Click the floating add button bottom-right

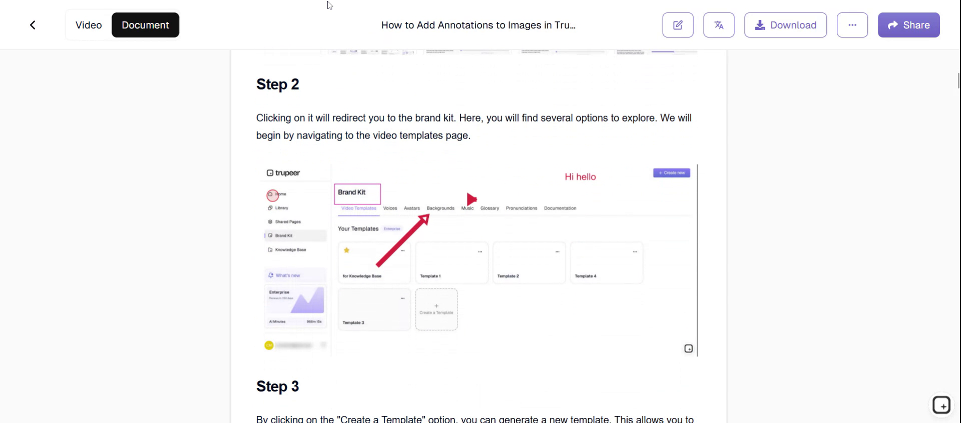click(x=941, y=405)
